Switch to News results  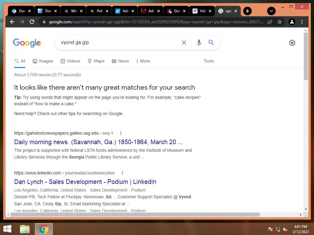tap(120, 61)
